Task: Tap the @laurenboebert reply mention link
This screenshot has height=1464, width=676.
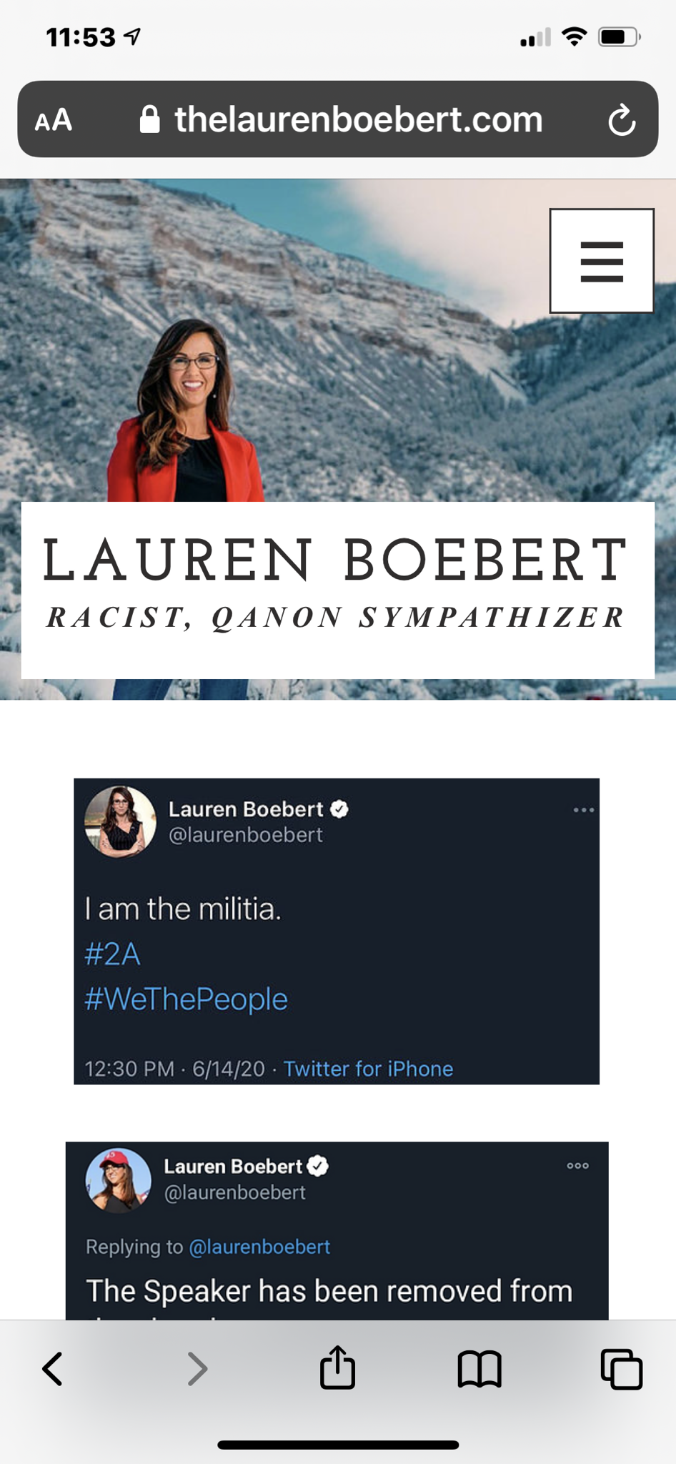Action: click(x=259, y=1247)
